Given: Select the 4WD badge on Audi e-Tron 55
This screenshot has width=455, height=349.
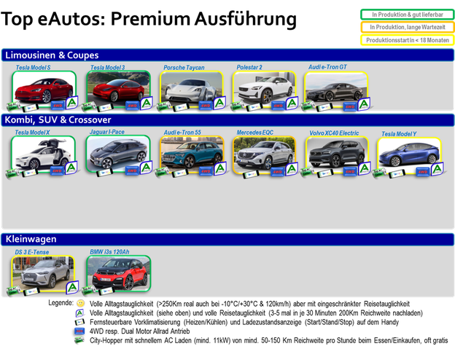Looking at the screenshot, I should point(206,171).
